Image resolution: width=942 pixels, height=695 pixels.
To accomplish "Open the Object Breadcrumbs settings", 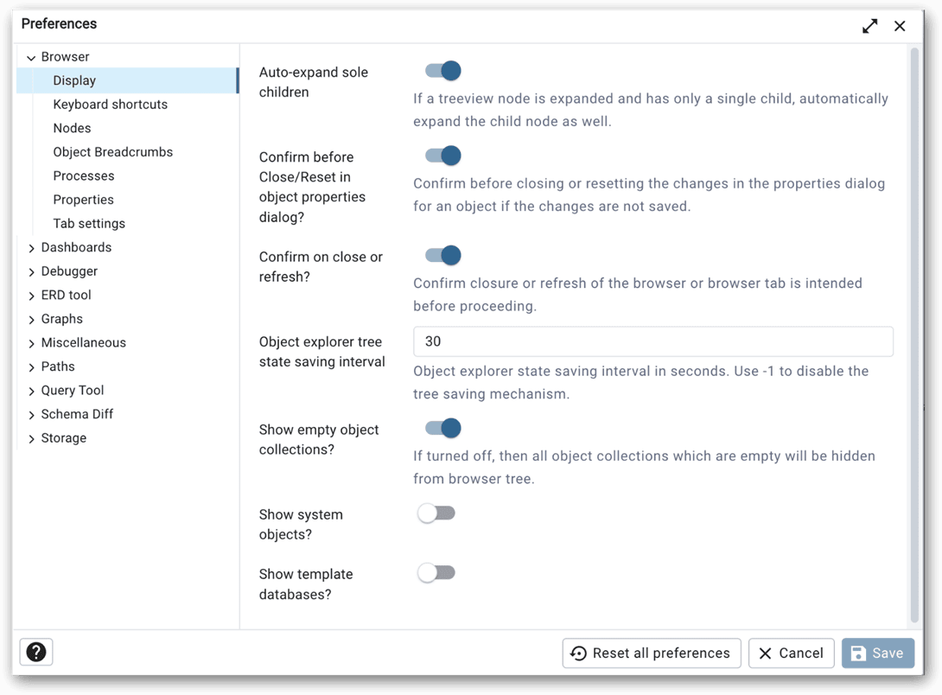I will point(112,152).
